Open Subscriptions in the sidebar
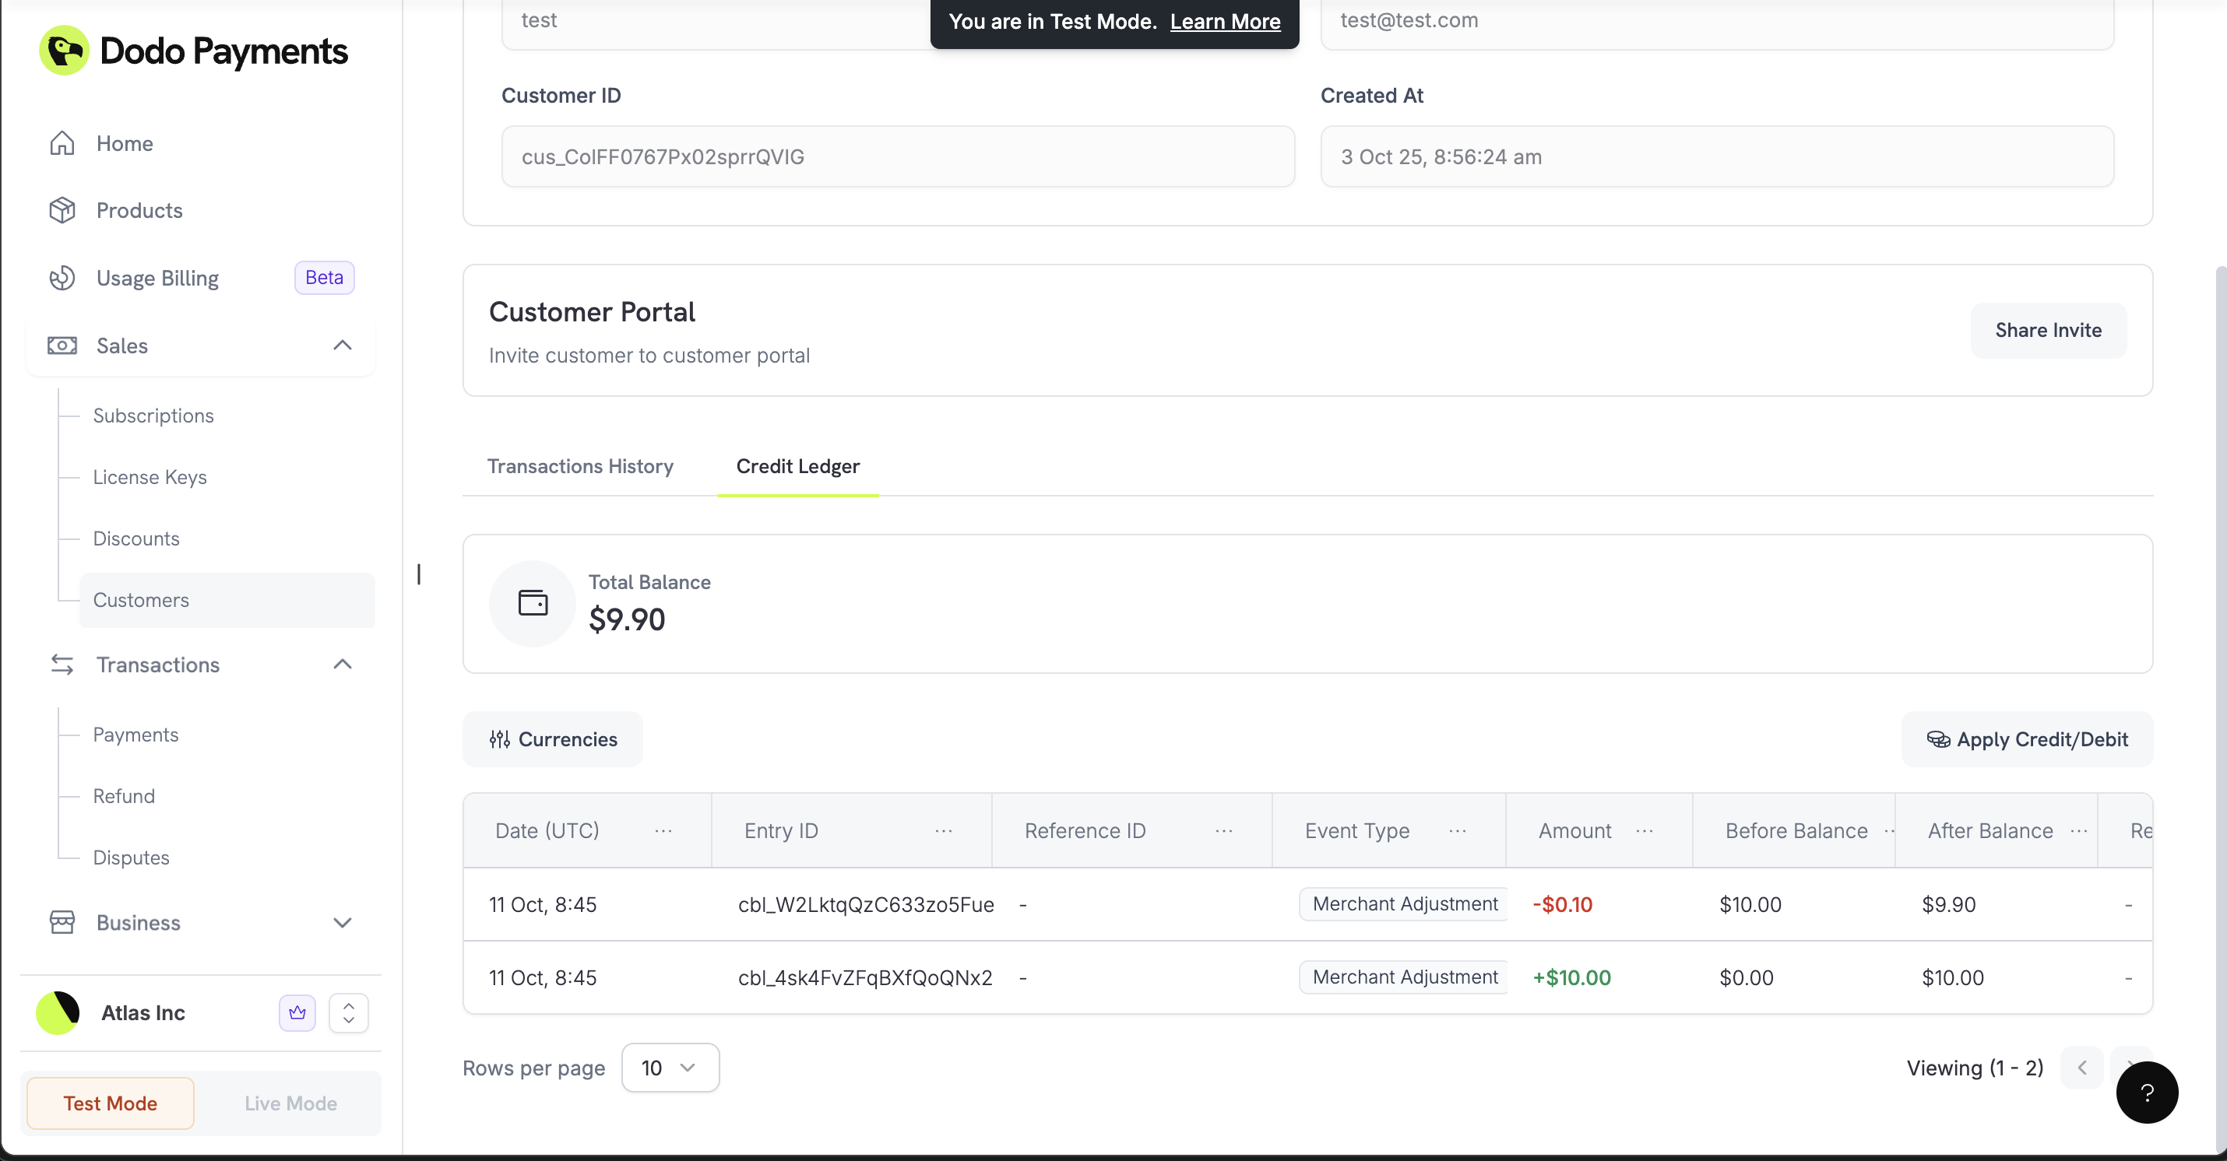The image size is (2227, 1161). click(x=153, y=416)
